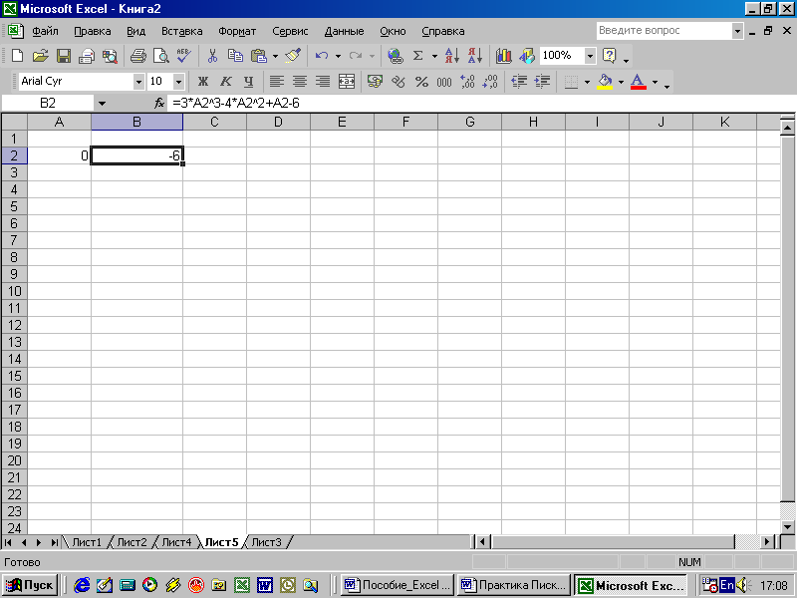Increase decimal places icon
The image size is (797, 598).
point(467,82)
